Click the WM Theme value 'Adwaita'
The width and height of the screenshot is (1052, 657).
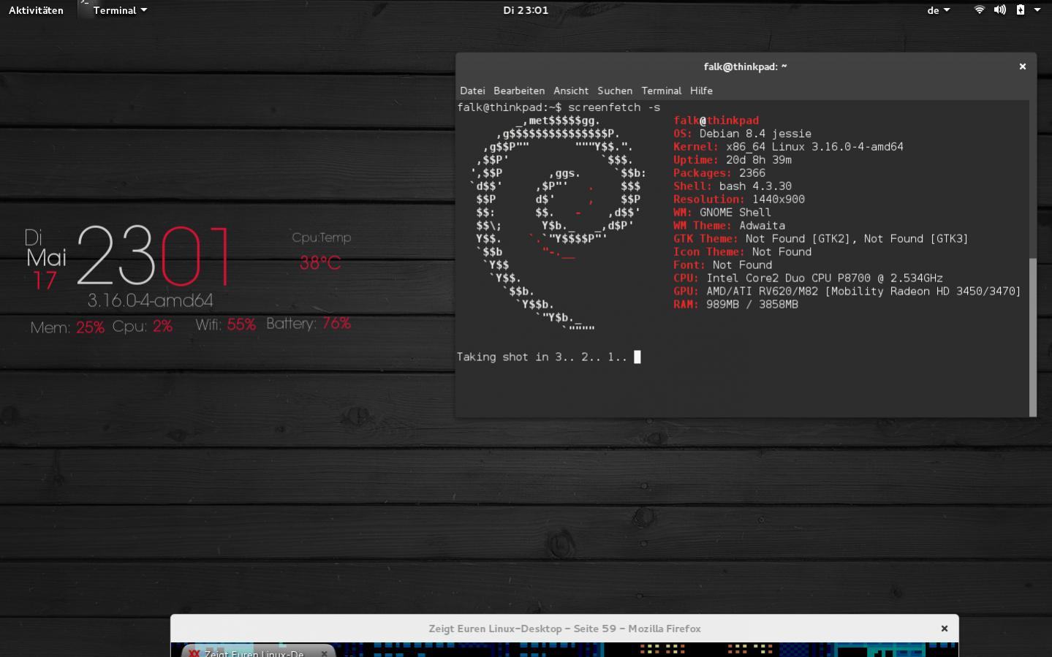(x=762, y=226)
